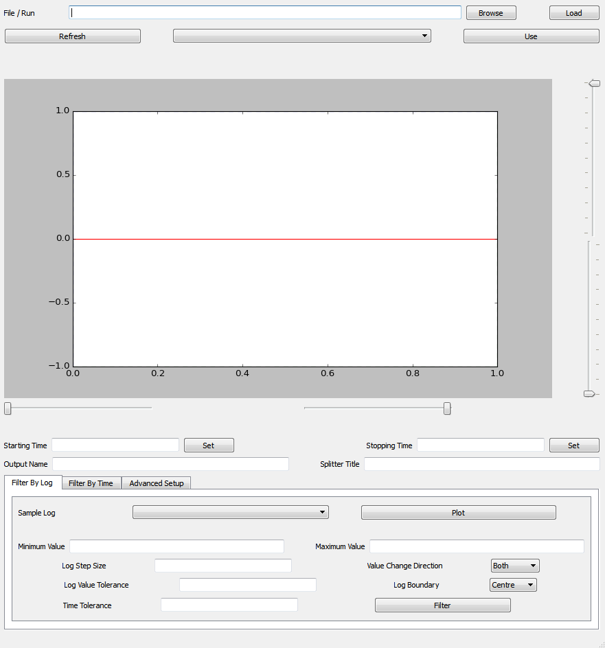Select the Filter By Log tab
Screen dimensions: 605x648
32,483
